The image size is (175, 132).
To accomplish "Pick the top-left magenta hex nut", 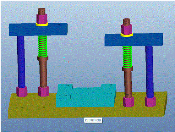I will pos(42,19).
